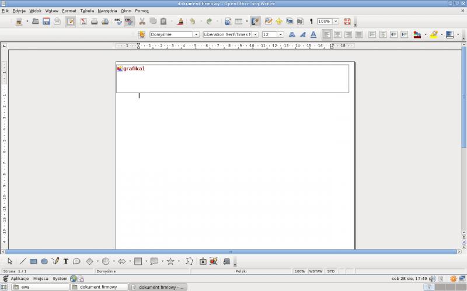This screenshot has width=467, height=291.
Task: Click the Undo arrow icon
Action: [191, 22]
